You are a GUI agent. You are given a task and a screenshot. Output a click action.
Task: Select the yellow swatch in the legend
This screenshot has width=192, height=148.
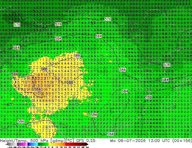pyautogui.click(x=49, y=144)
